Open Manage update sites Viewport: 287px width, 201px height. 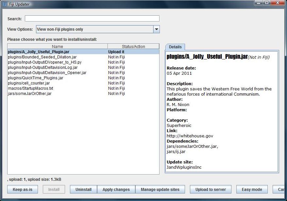point(160,190)
